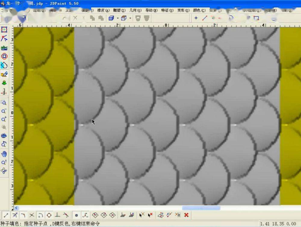This screenshot has width=301, height=227.
Task: Click the 3D orbit rotate view icon
Action: (x=4, y=171)
